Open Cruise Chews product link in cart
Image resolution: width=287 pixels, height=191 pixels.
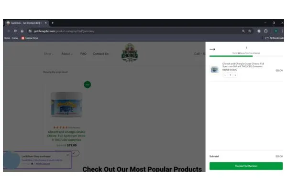point(243,65)
